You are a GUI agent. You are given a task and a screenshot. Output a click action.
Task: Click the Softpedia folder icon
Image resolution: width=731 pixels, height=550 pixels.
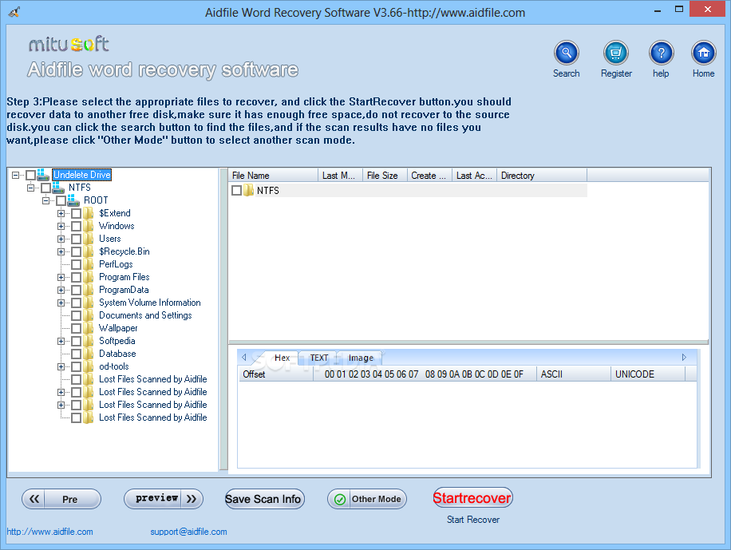88,341
